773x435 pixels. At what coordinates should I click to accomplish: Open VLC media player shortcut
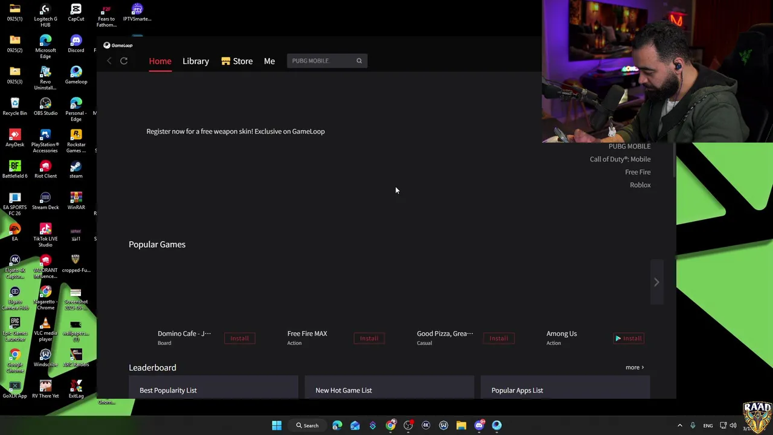[45, 329]
